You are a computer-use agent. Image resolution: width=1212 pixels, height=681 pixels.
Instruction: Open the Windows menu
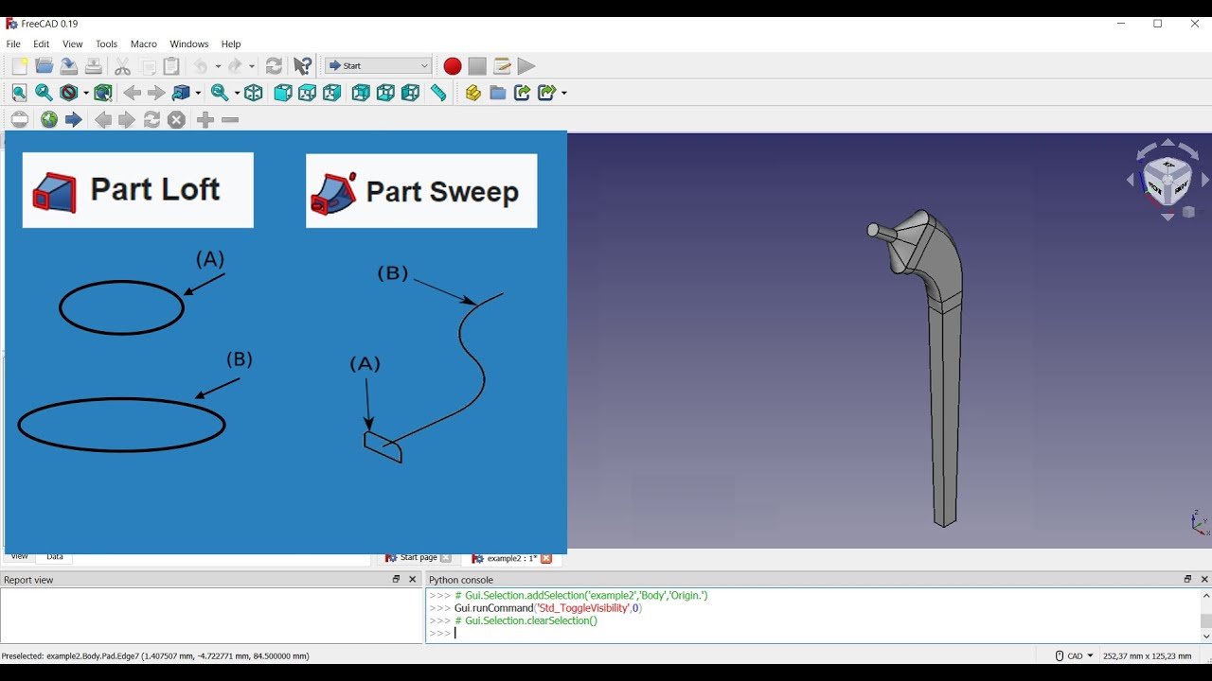click(x=189, y=44)
